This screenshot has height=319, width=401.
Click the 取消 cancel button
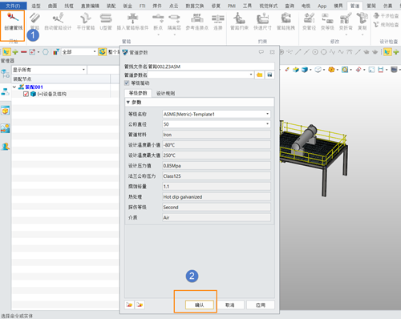[230, 305]
